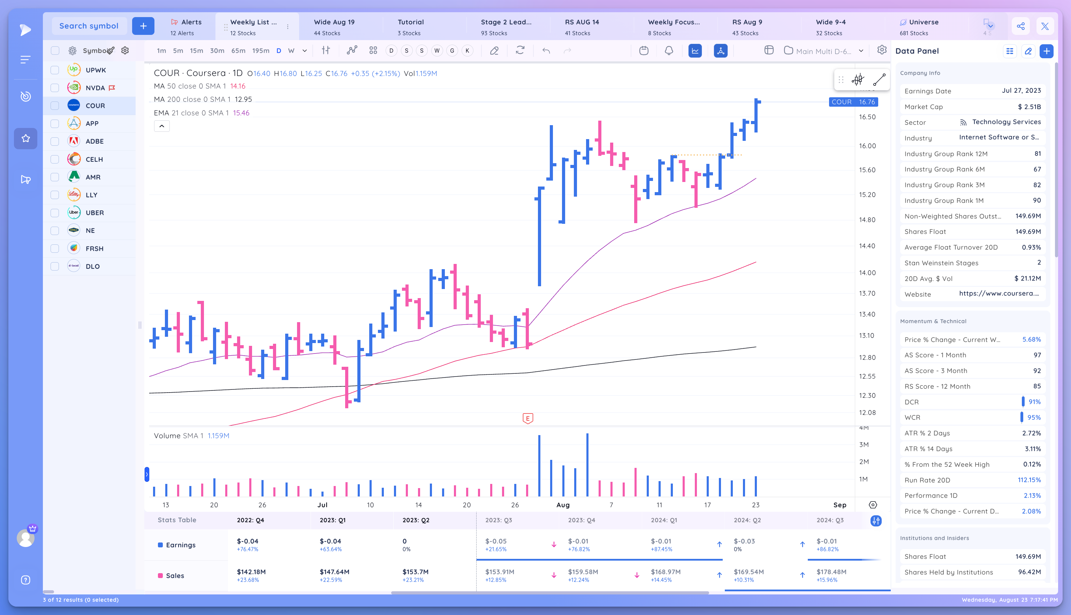Select the 5m timeframe
Viewport: 1071px width, 615px height.
click(178, 51)
